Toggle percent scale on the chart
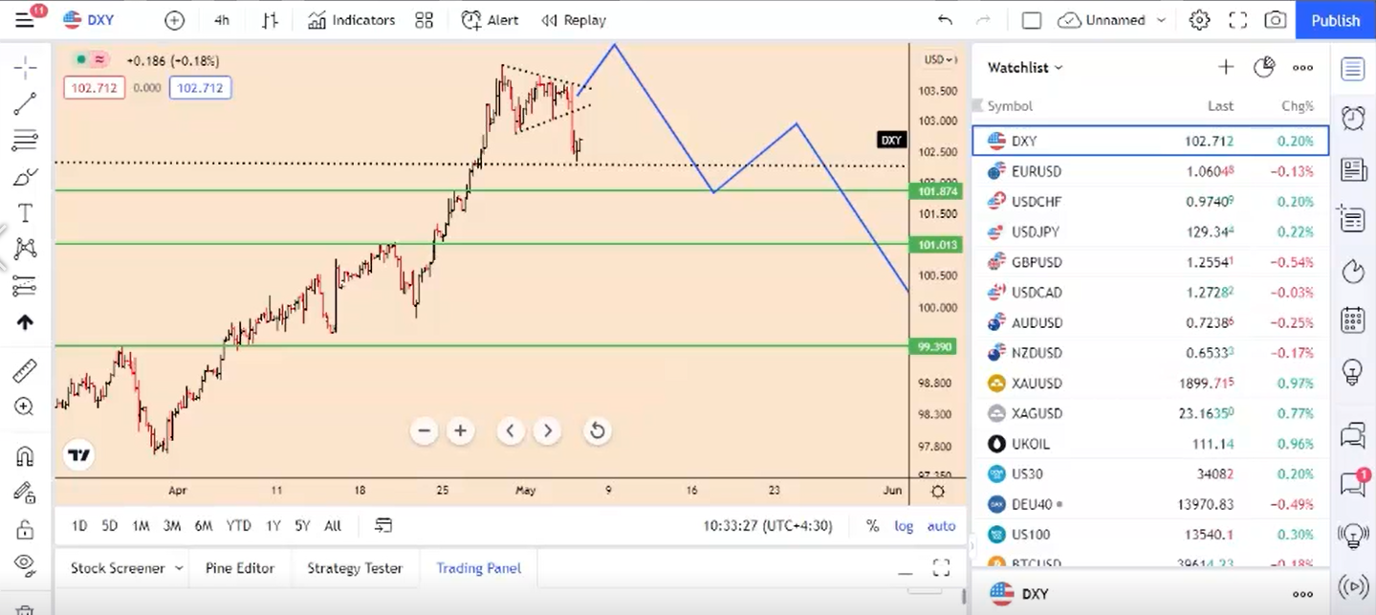The height and width of the screenshot is (615, 1376). (872, 525)
